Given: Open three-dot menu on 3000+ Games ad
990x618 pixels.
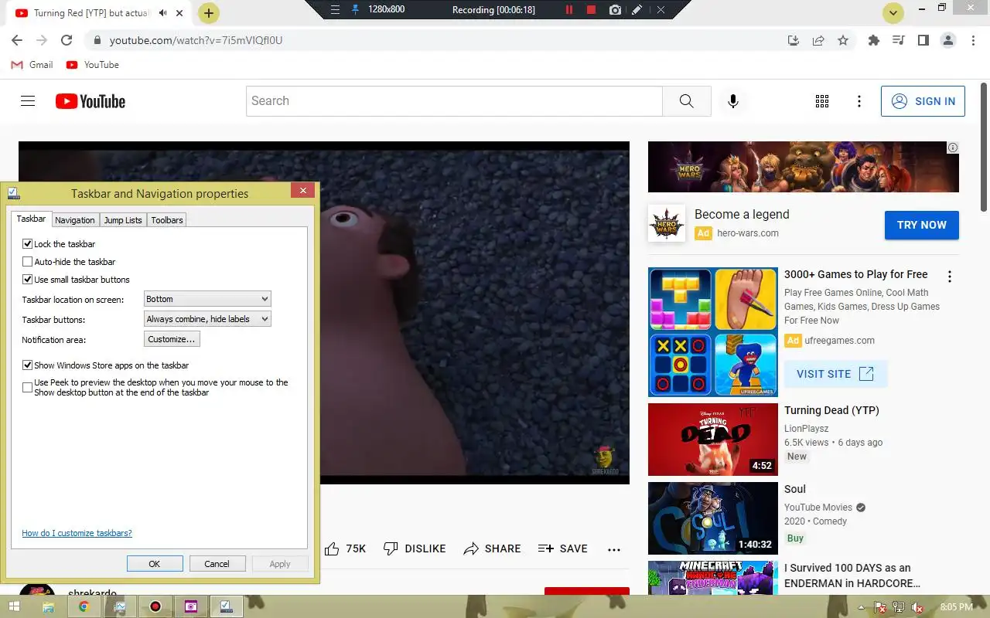Looking at the screenshot, I should [950, 276].
